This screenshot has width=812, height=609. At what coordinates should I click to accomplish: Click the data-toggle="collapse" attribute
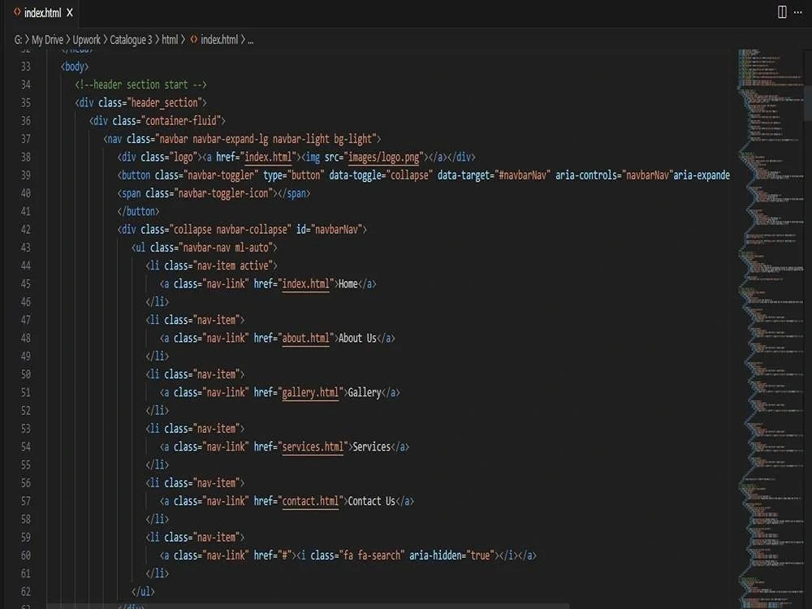pyautogui.click(x=381, y=175)
